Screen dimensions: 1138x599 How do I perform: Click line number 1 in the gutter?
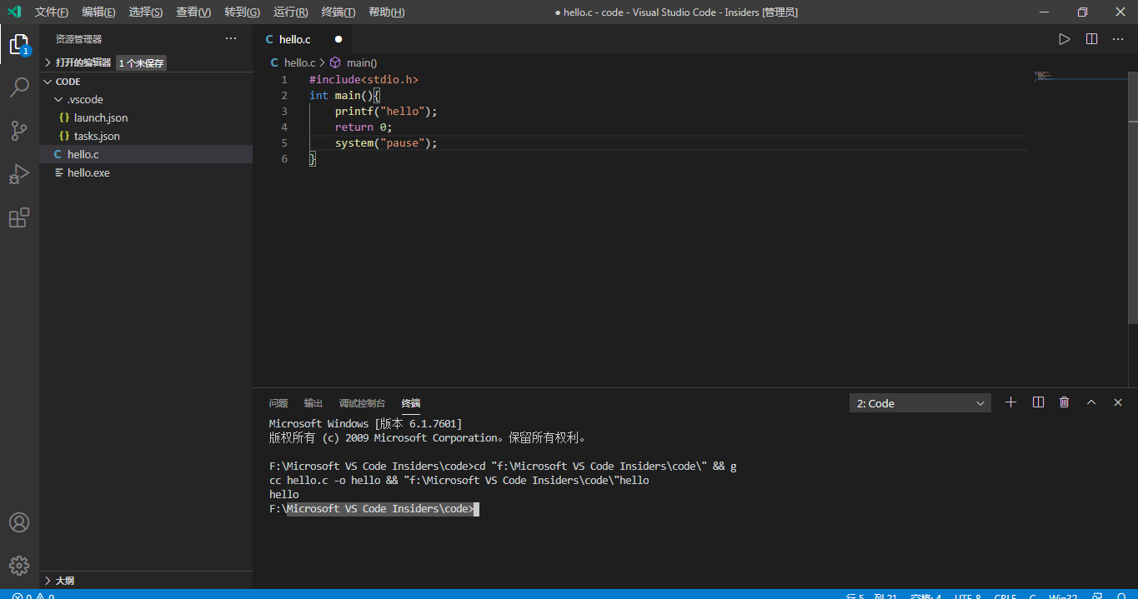pyautogui.click(x=284, y=80)
